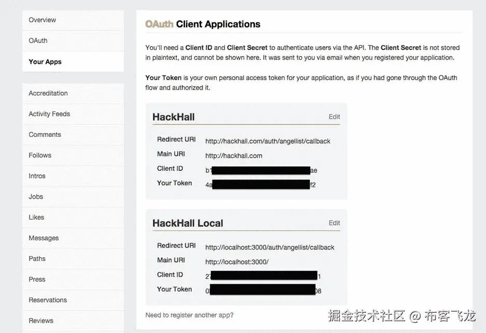This screenshot has height=333, width=486.
Task: Open Press section
Action: (73, 279)
